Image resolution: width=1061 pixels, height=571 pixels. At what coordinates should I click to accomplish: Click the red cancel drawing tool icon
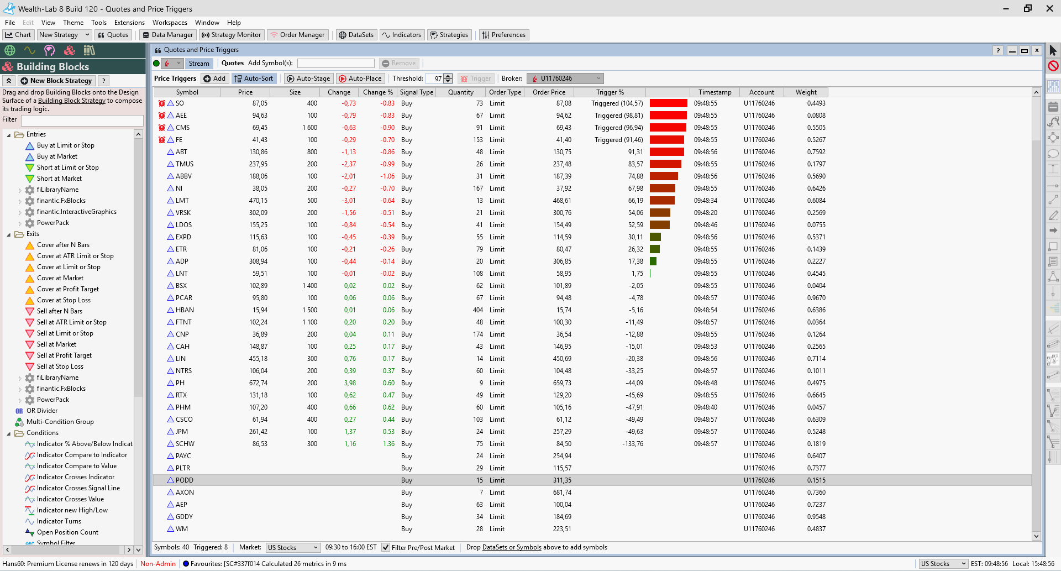[1053, 66]
